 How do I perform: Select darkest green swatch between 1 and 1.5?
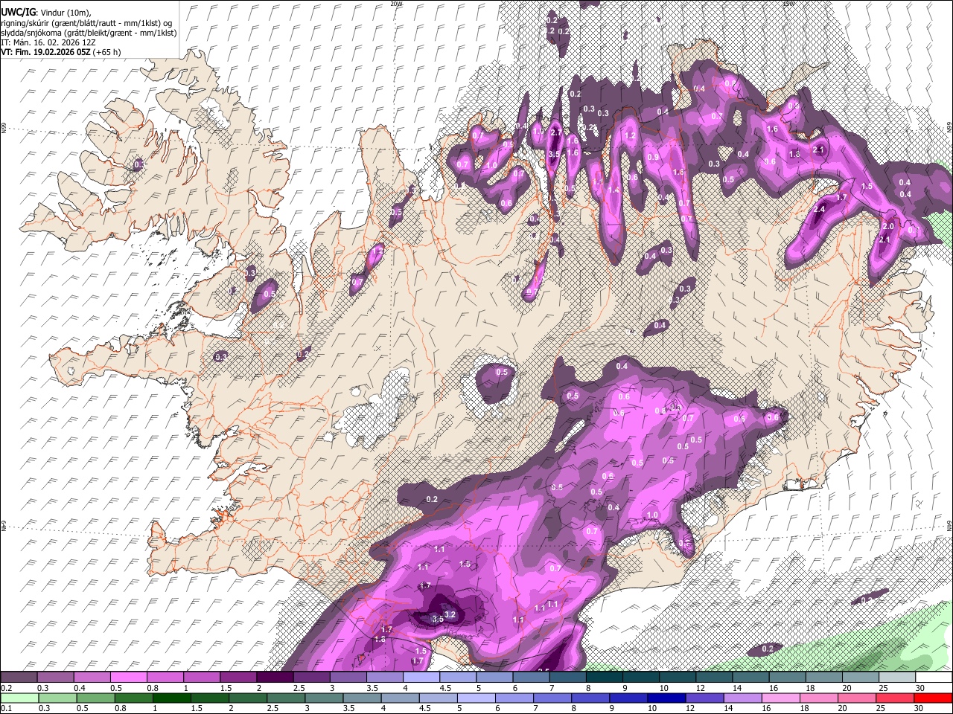pos(172,698)
